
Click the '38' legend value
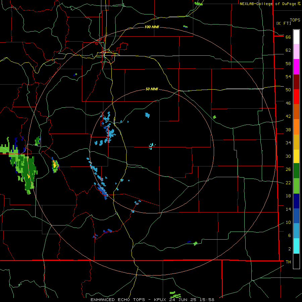coord(288,130)
